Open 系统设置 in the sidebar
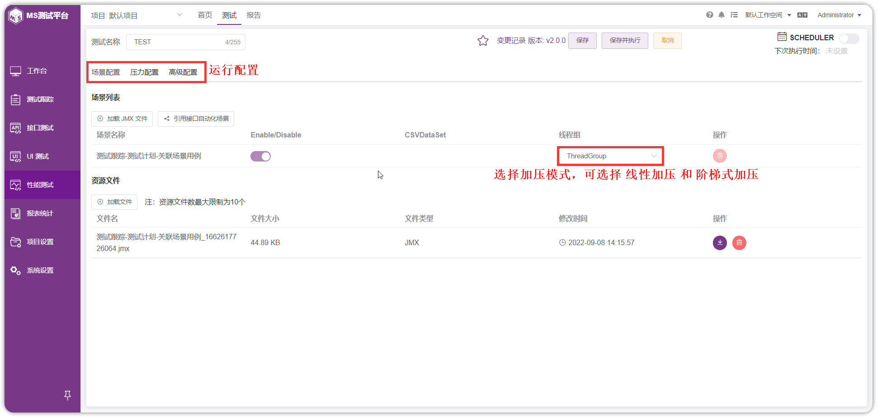This screenshot has width=877, height=417. click(42, 270)
